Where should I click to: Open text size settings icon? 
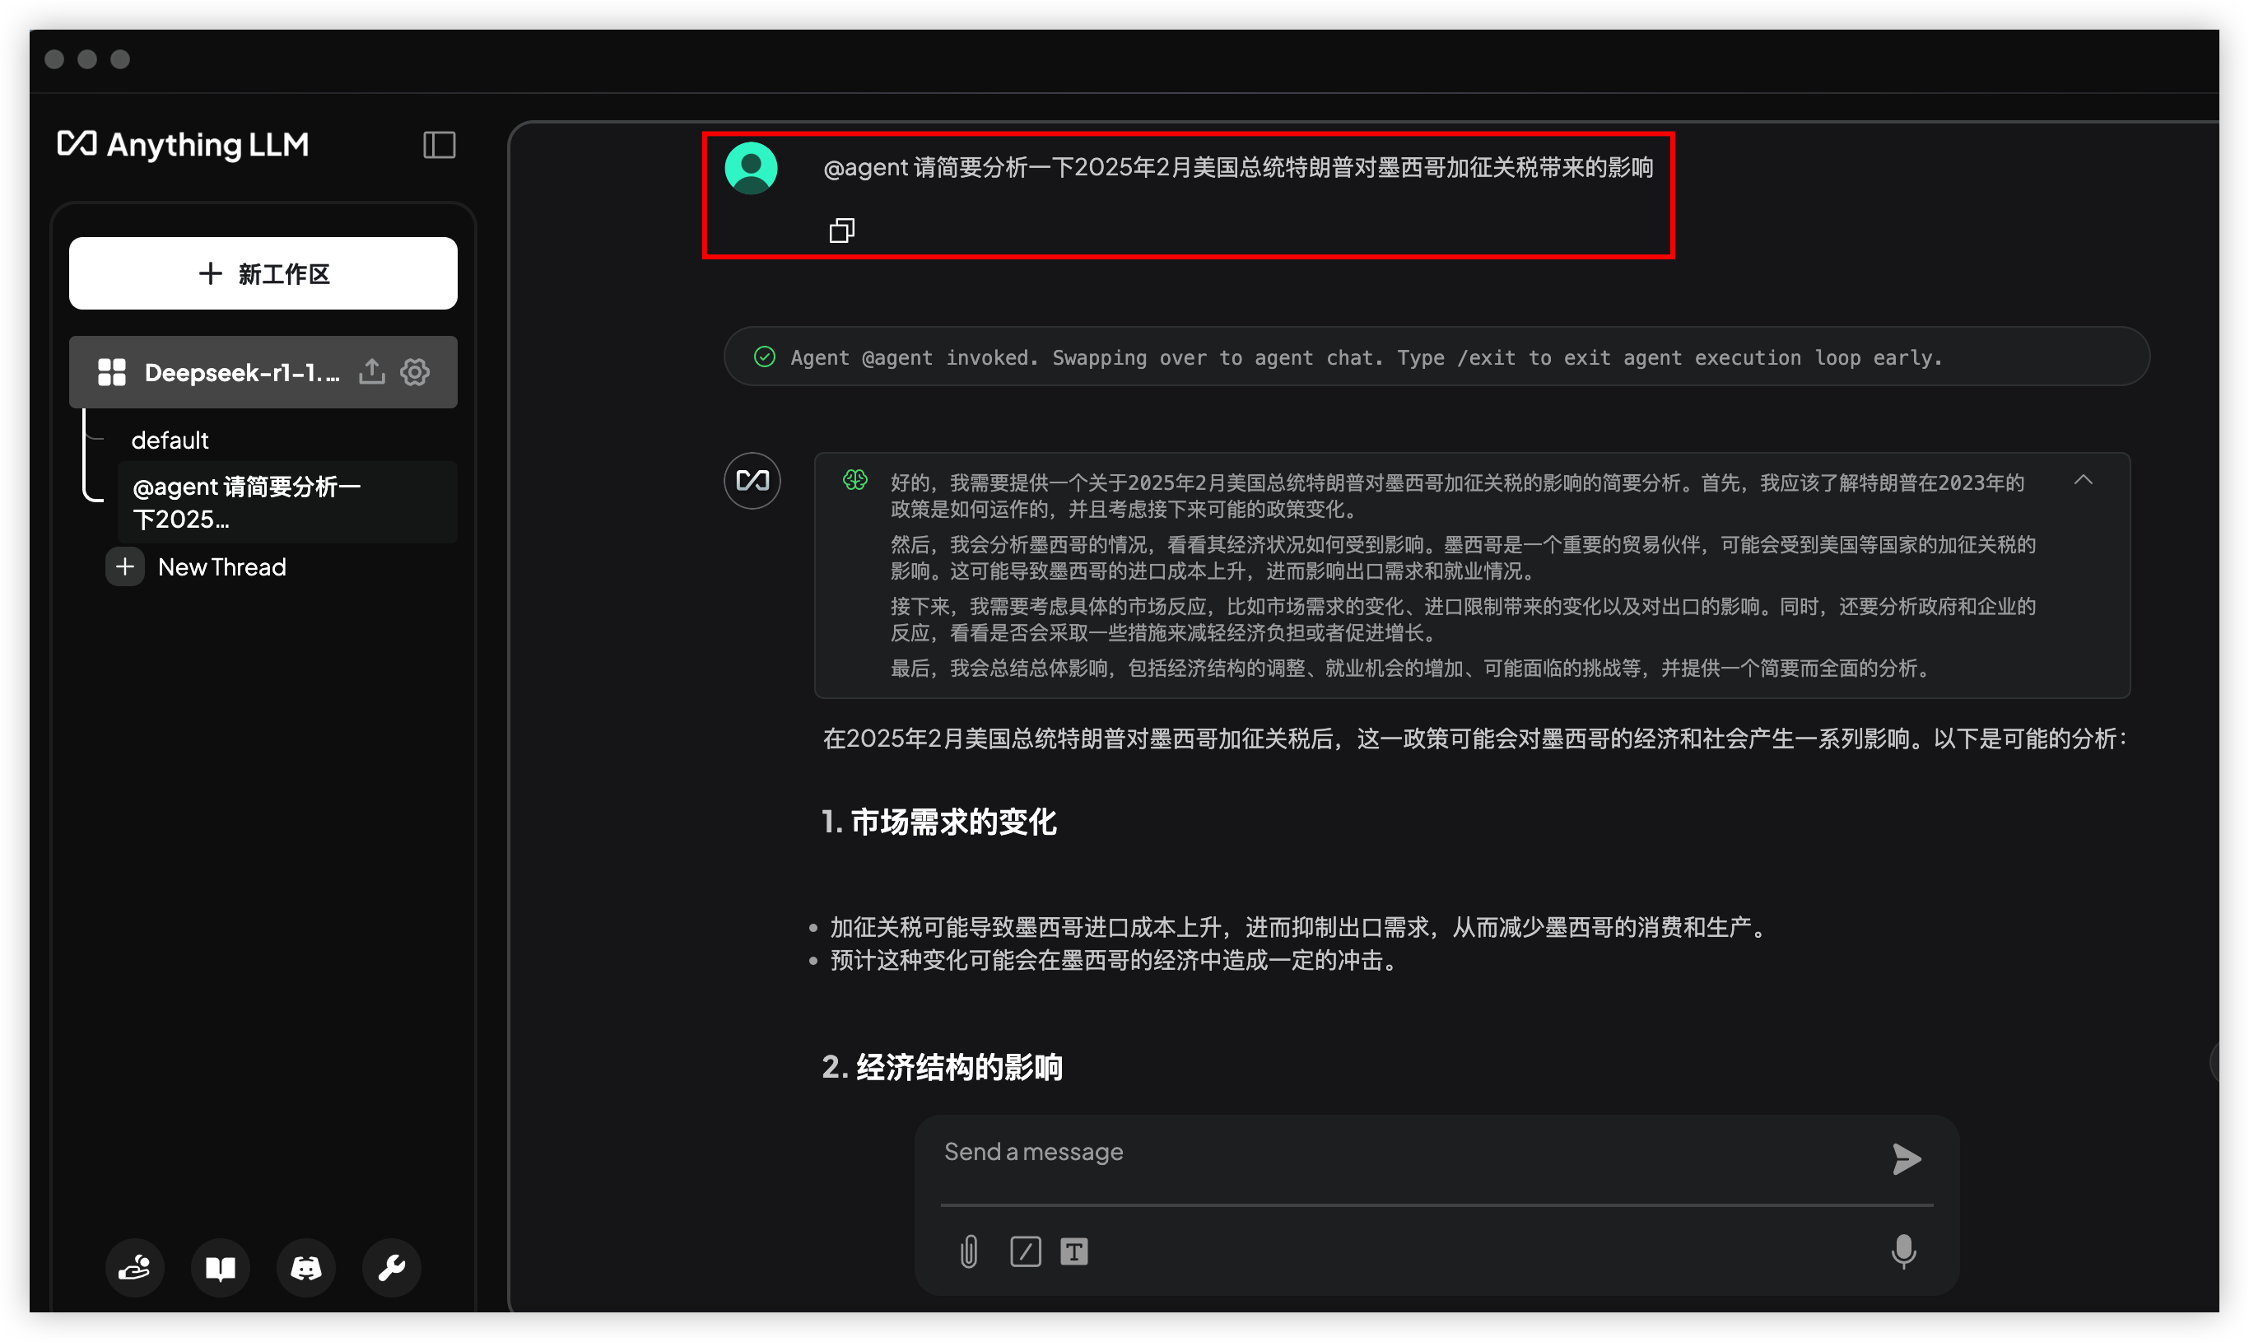pos(1074,1252)
